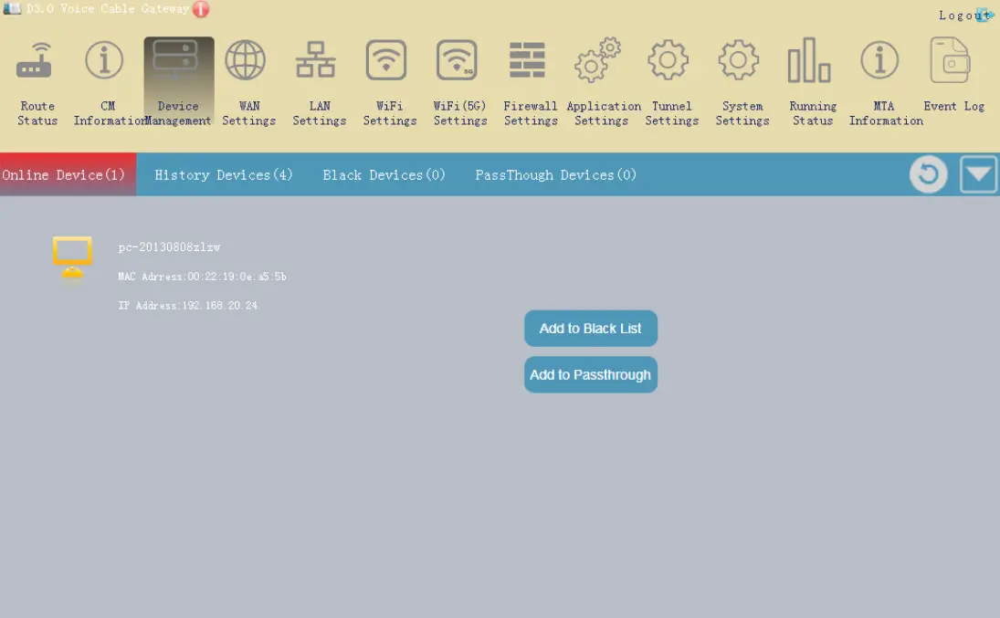The image size is (1000, 618).
Task: Open the WiFi (5G) Settings icon
Action: click(x=457, y=60)
